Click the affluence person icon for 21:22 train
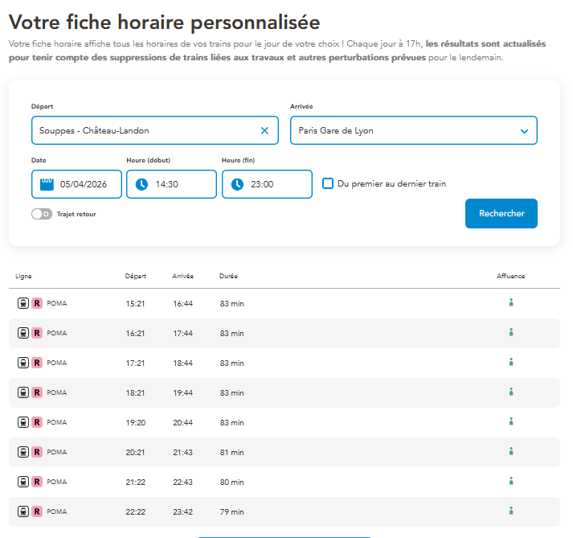The height and width of the screenshot is (538, 573). click(511, 481)
